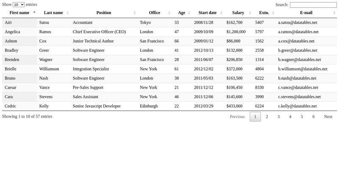Sort by the Start date header
339x191 pixels.
coord(208,13)
